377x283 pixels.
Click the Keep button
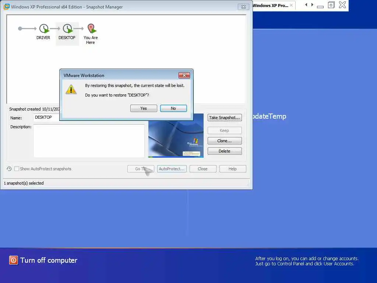[225, 130]
